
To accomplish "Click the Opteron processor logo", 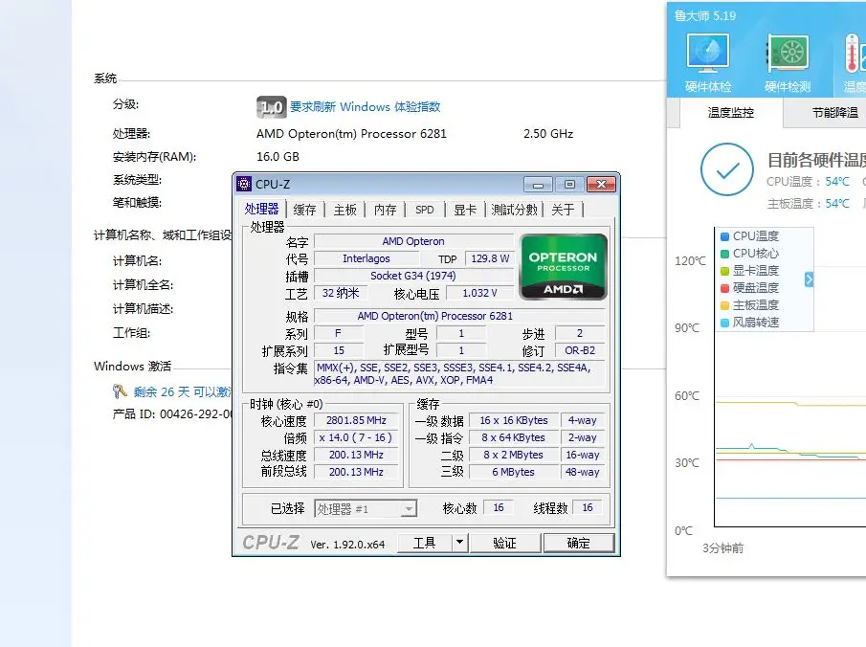I will [564, 267].
